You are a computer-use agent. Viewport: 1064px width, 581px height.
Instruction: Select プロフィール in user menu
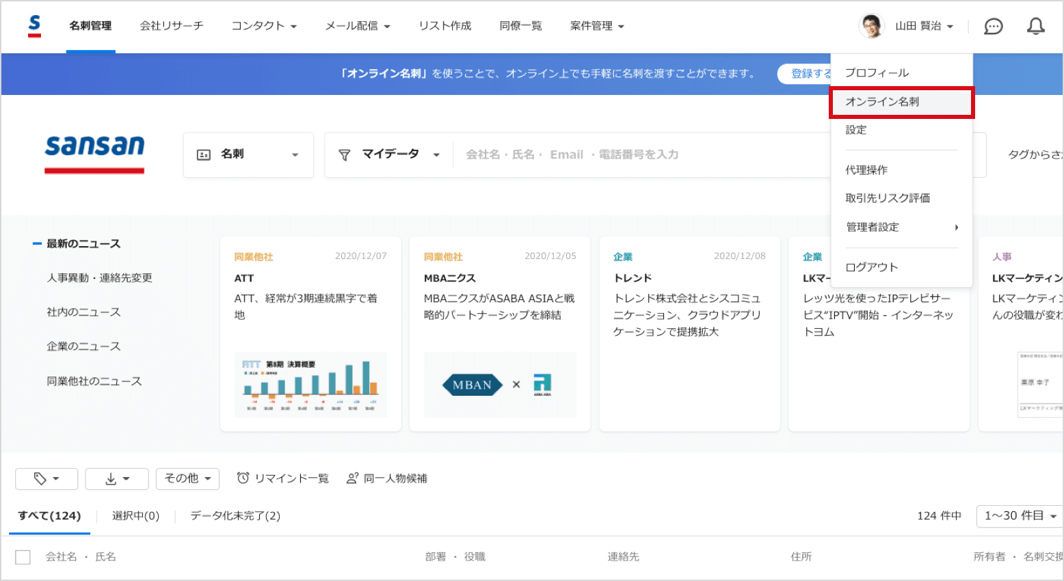901,73
